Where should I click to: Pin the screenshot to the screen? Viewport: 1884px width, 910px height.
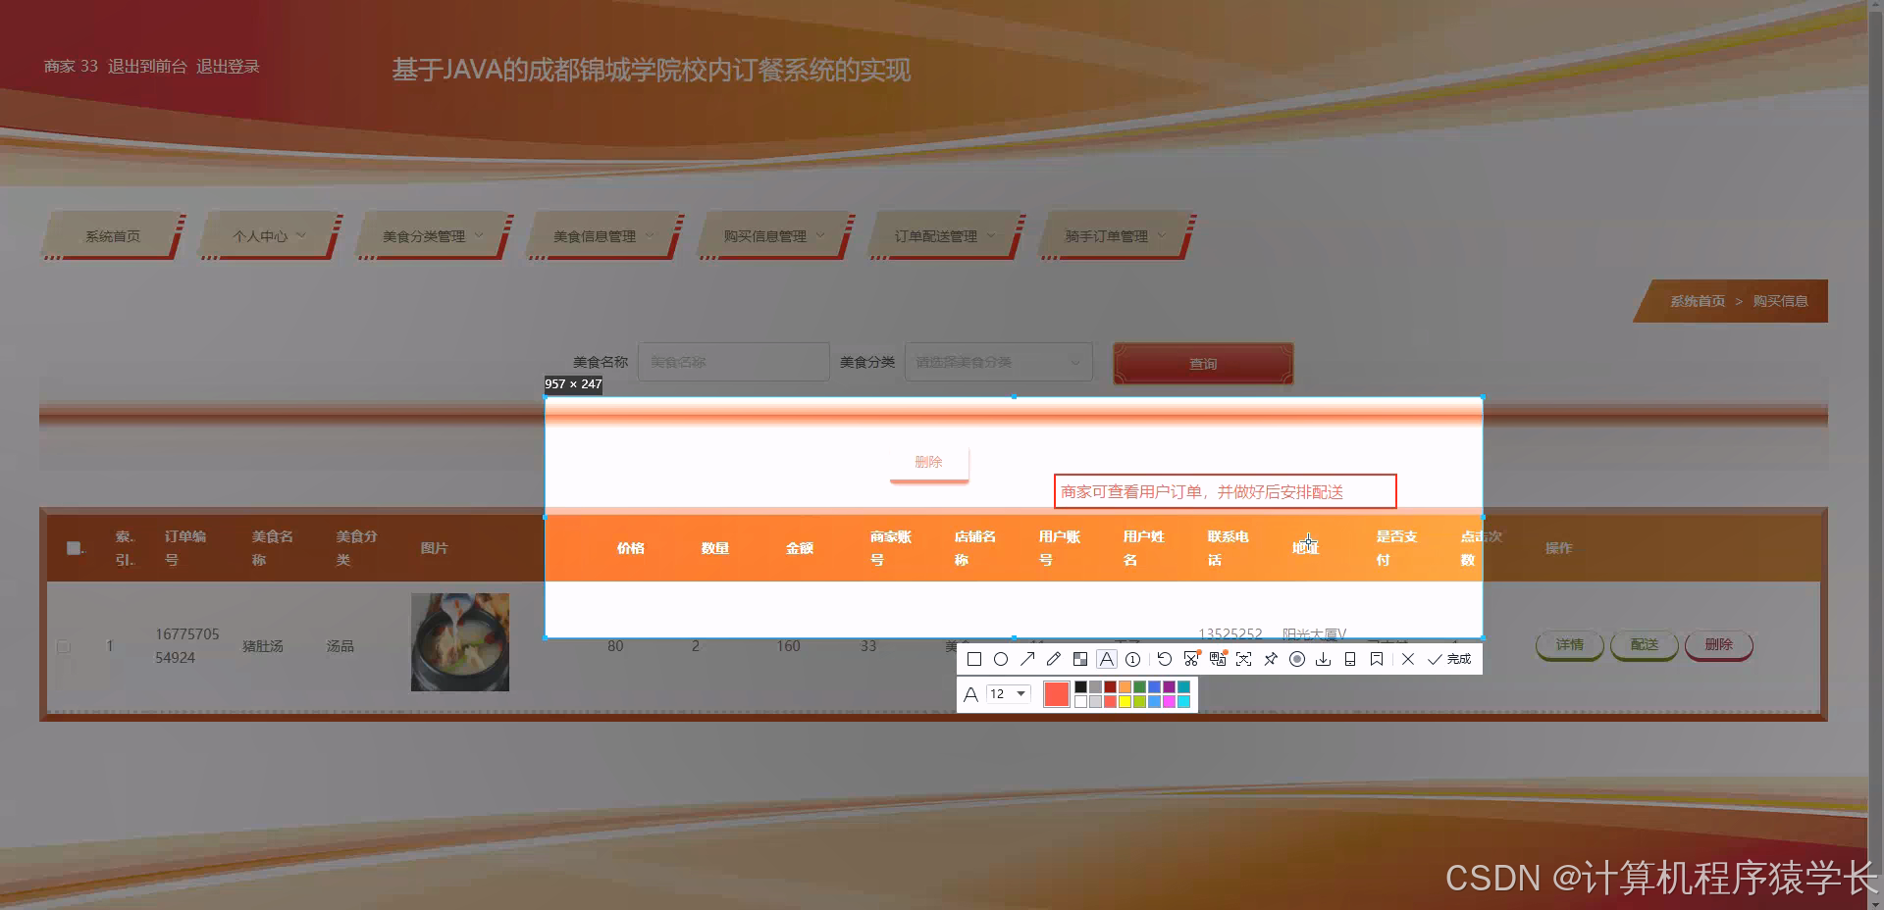click(1270, 659)
